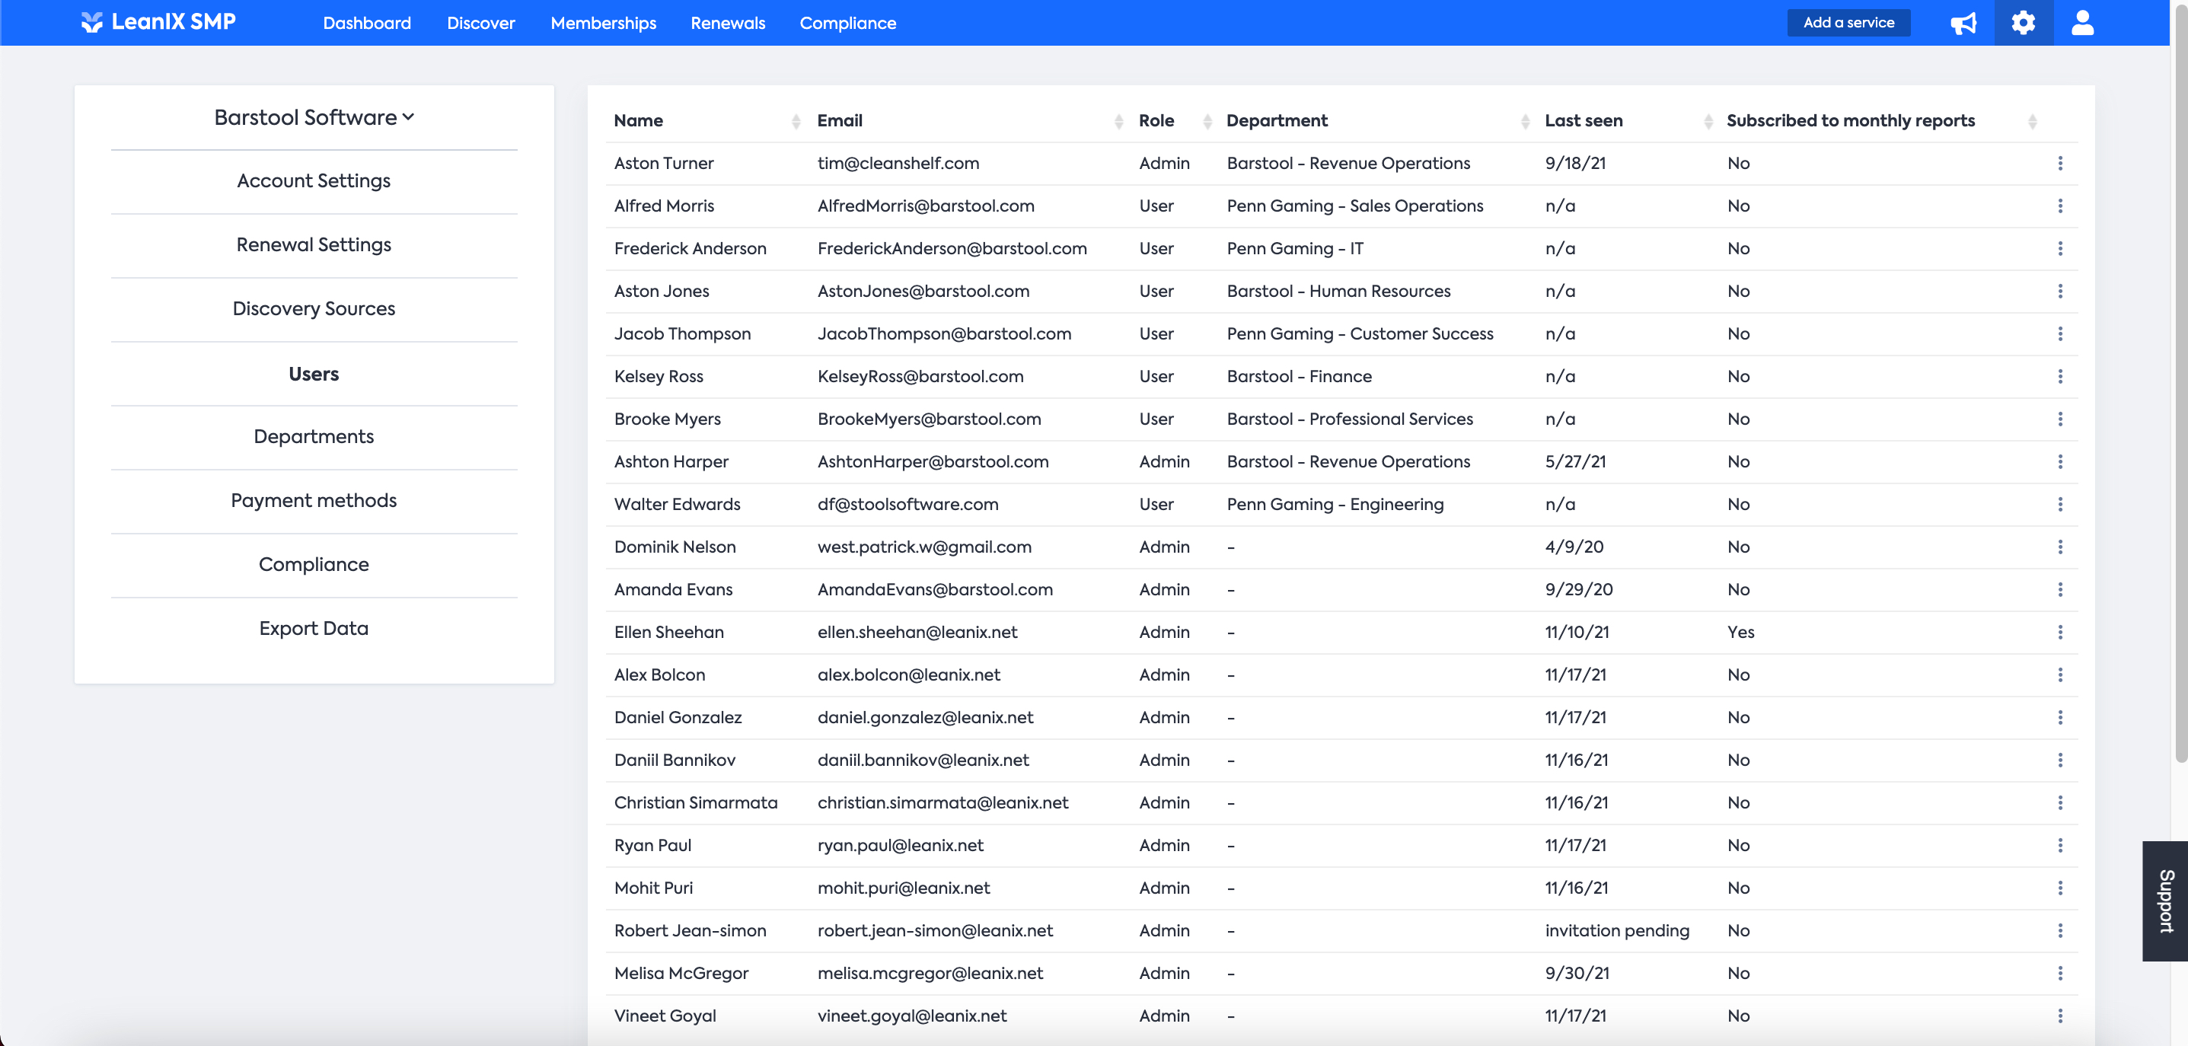
Task: Click the Add a service button
Action: pyautogui.click(x=1848, y=23)
